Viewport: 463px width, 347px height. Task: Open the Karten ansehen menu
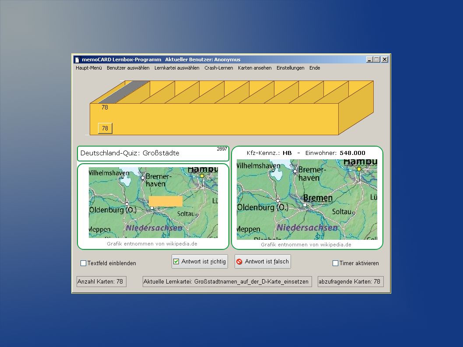coord(255,68)
